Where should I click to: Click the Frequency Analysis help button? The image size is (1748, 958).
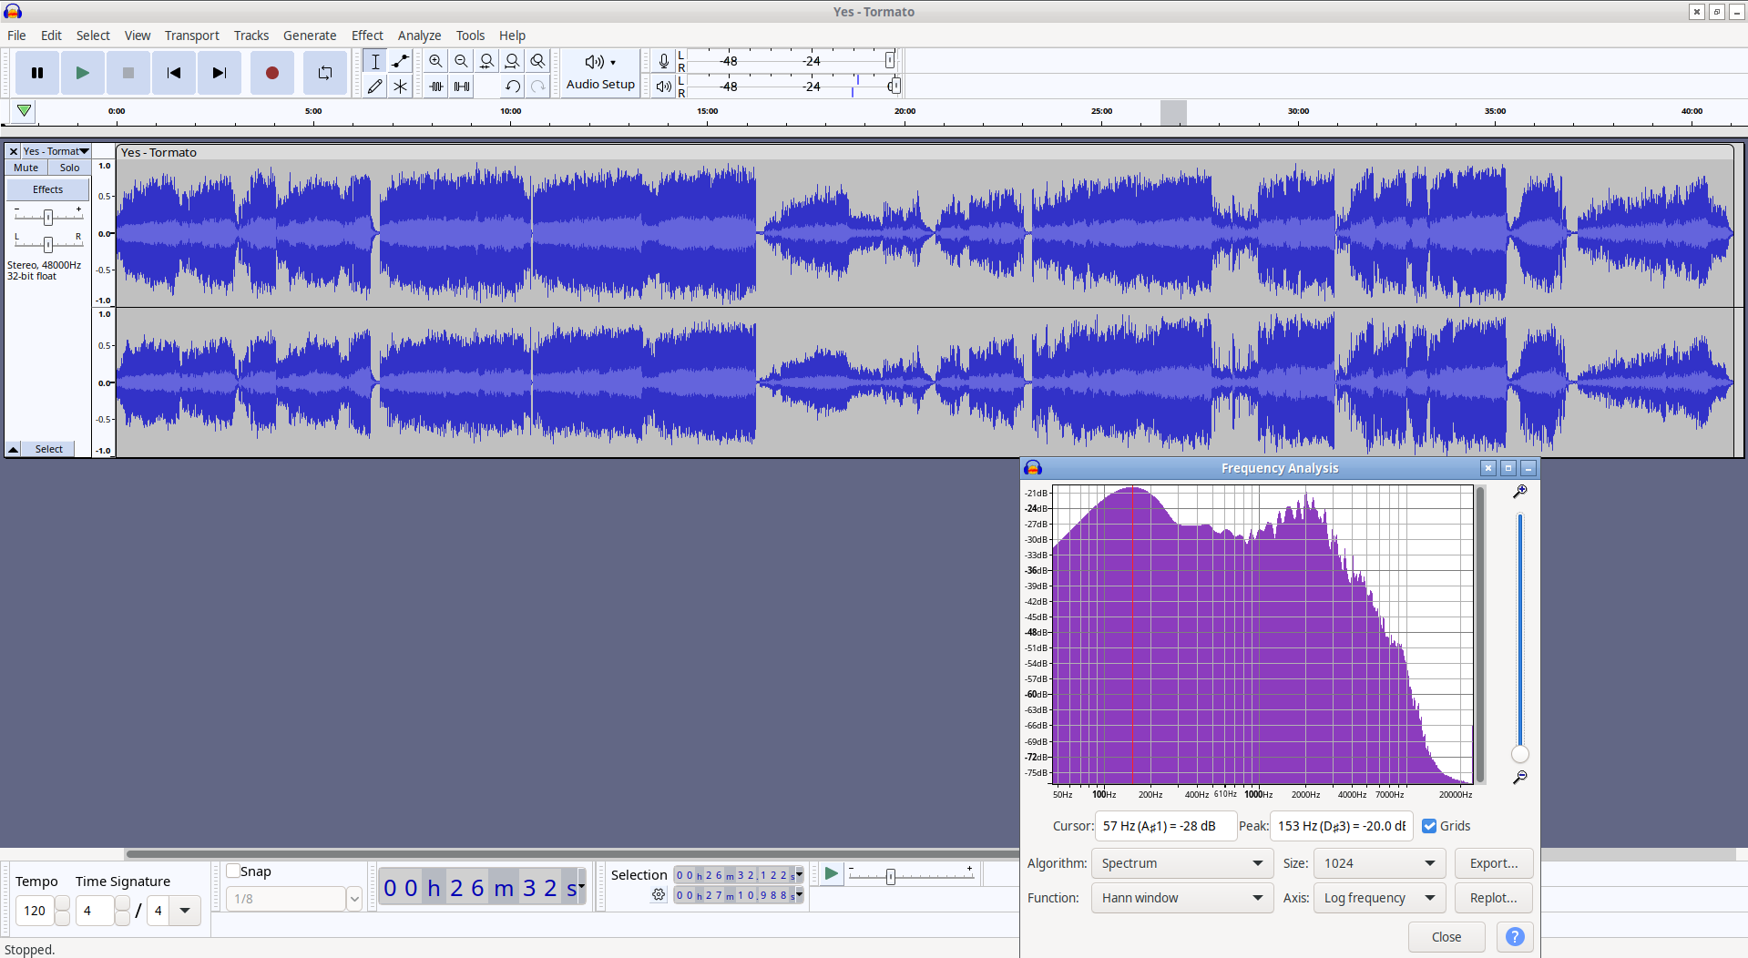(x=1515, y=937)
